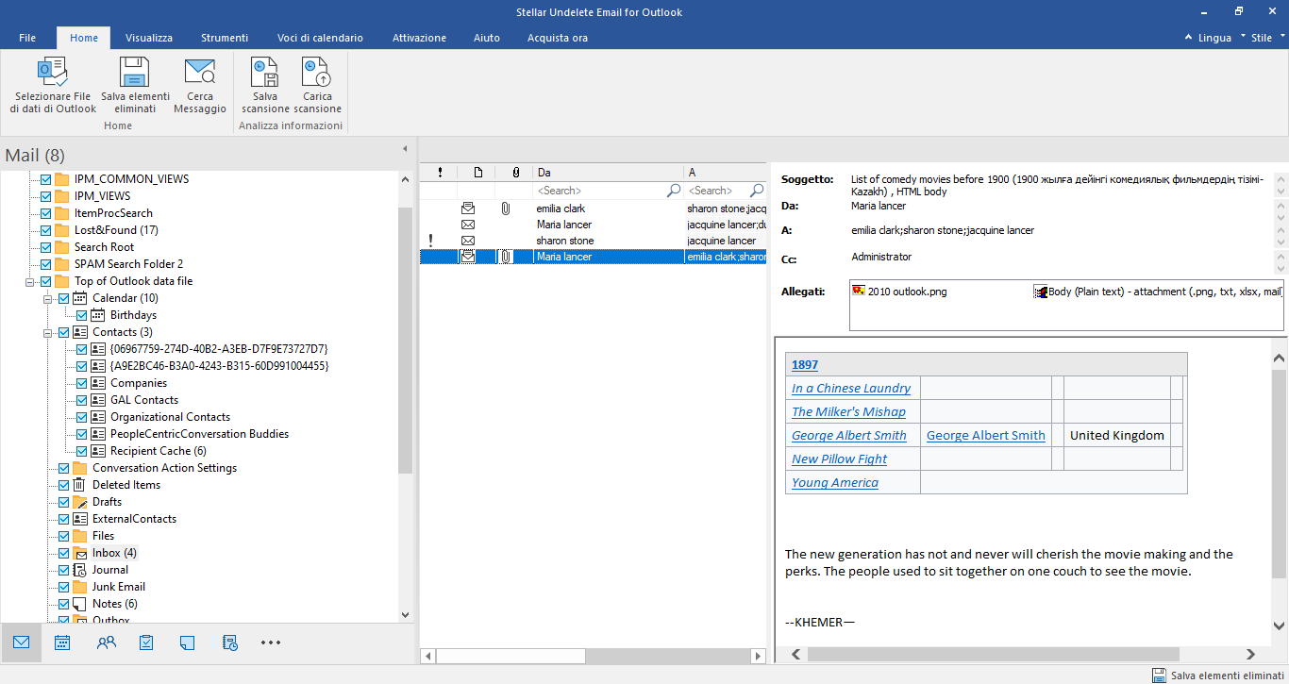Toggle Calendar (10) checkbox
Viewport: 1289px width, 684px height.
point(63,298)
